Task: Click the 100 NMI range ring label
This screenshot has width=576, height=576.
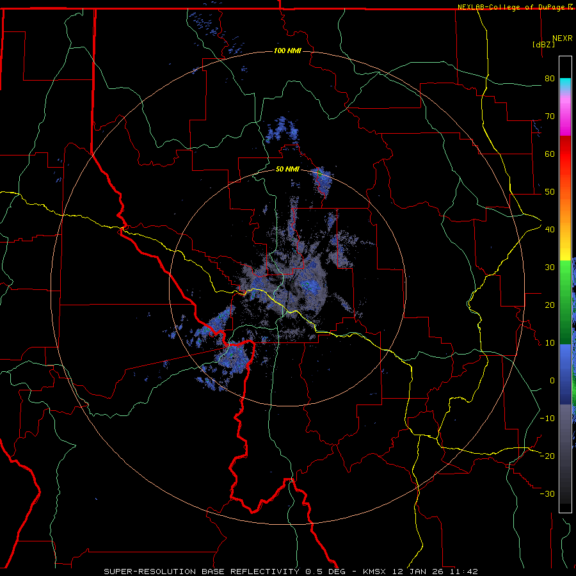Action: [287, 51]
